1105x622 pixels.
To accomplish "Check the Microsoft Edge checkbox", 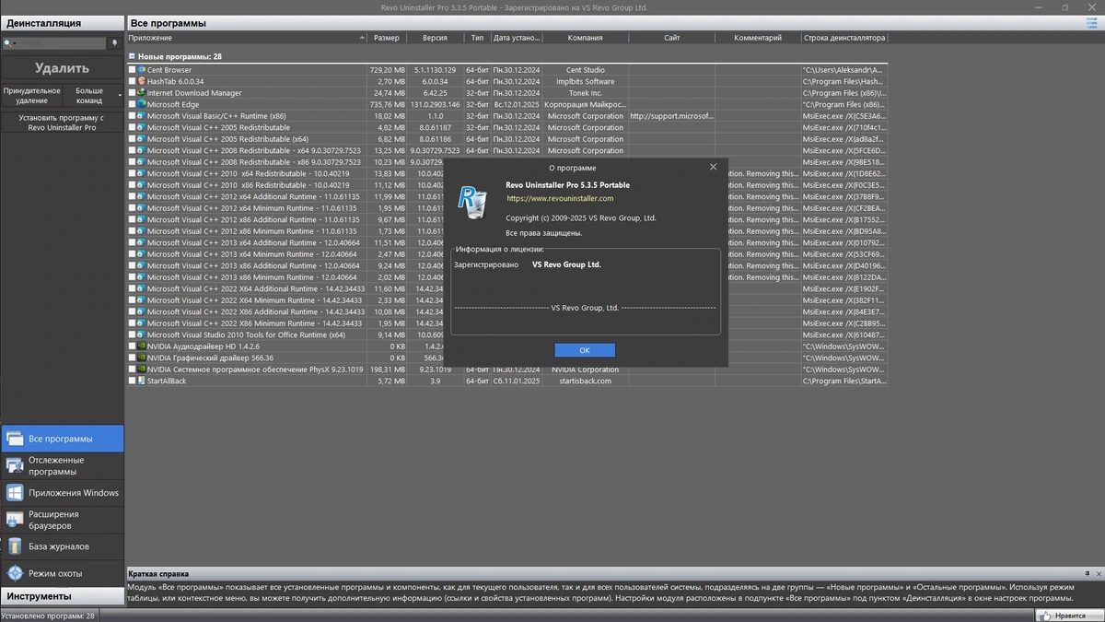I will (132, 104).
